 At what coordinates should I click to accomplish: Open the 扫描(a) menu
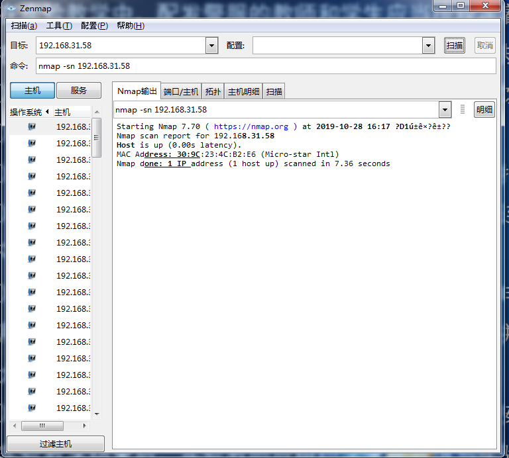pyautogui.click(x=24, y=26)
